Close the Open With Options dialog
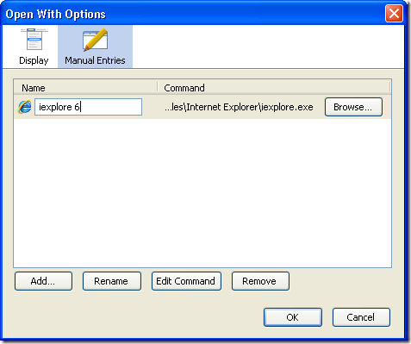Viewport: 411px width, 344px height. (x=394, y=14)
